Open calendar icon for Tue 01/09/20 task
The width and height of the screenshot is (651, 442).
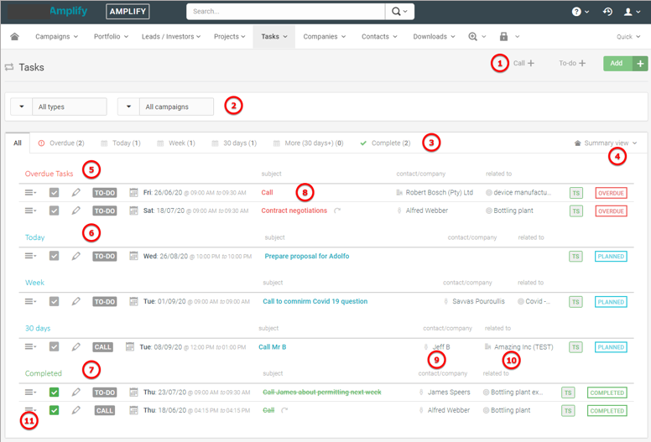click(x=133, y=301)
